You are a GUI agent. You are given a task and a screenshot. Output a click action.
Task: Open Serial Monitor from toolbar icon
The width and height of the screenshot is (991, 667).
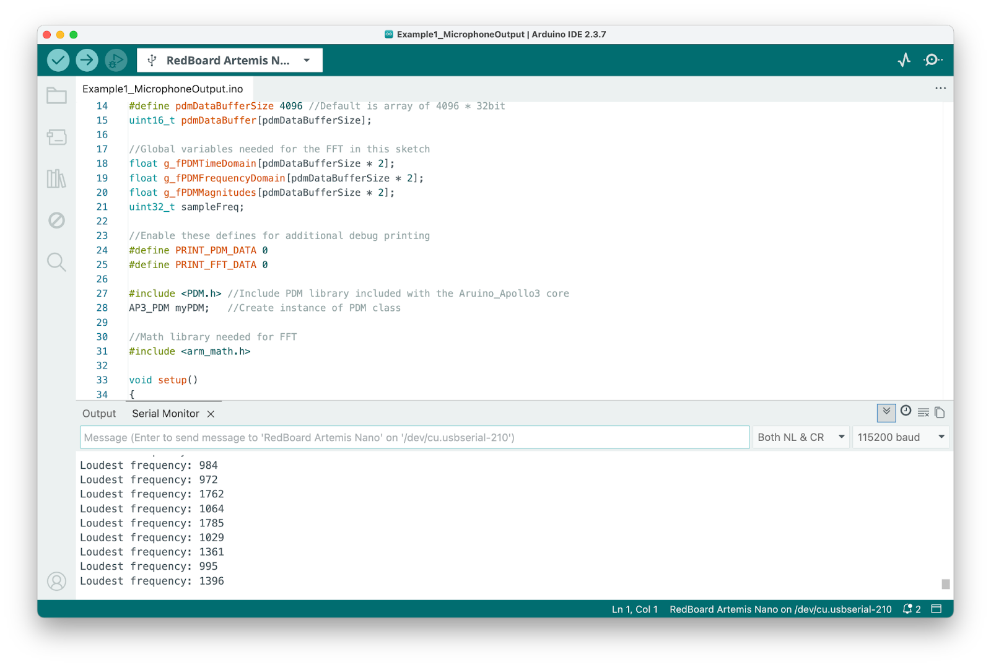932,60
